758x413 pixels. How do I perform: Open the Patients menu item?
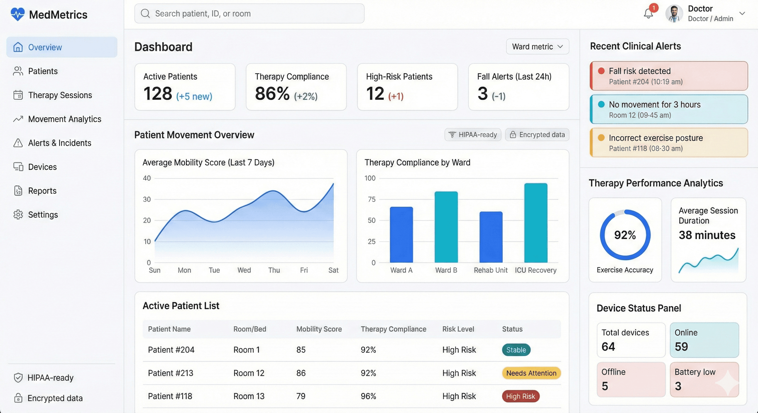(x=43, y=71)
